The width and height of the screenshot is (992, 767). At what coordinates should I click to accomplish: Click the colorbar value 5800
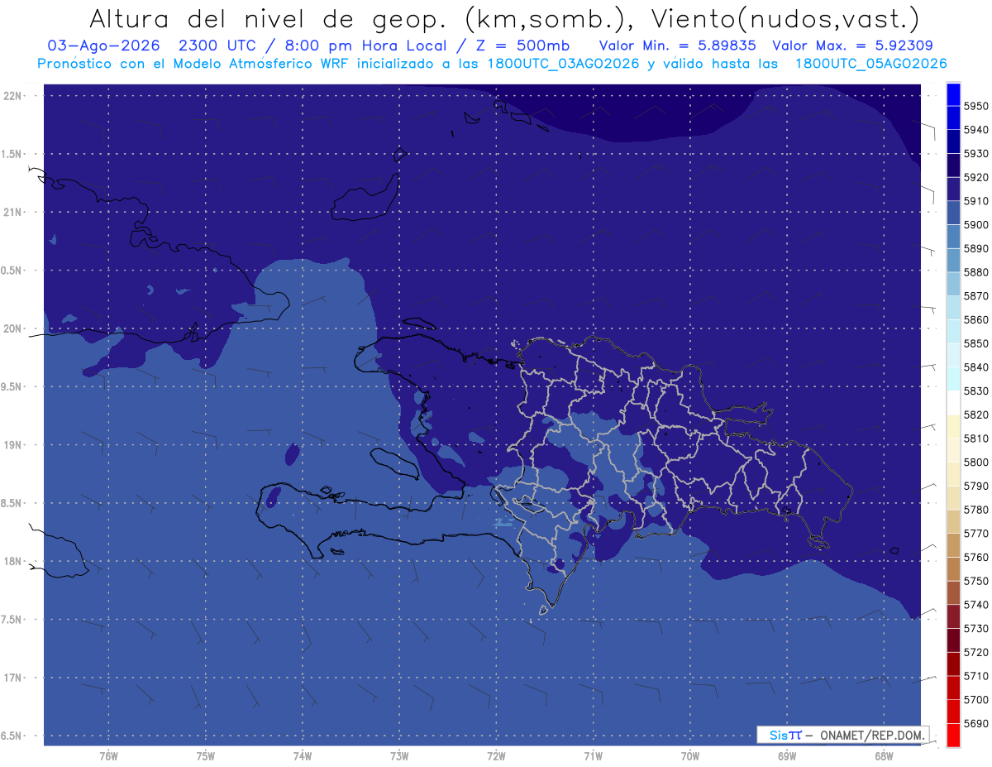pyautogui.click(x=976, y=462)
